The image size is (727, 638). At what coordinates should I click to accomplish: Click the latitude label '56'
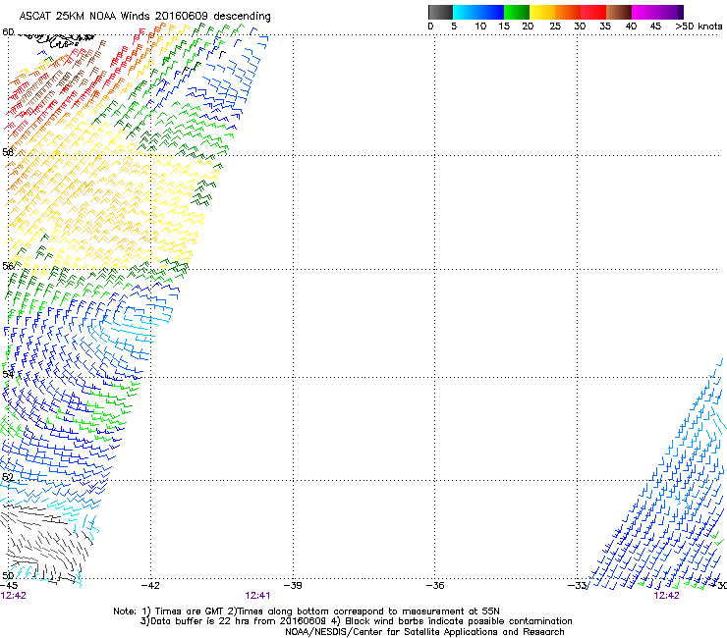tap(8, 266)
